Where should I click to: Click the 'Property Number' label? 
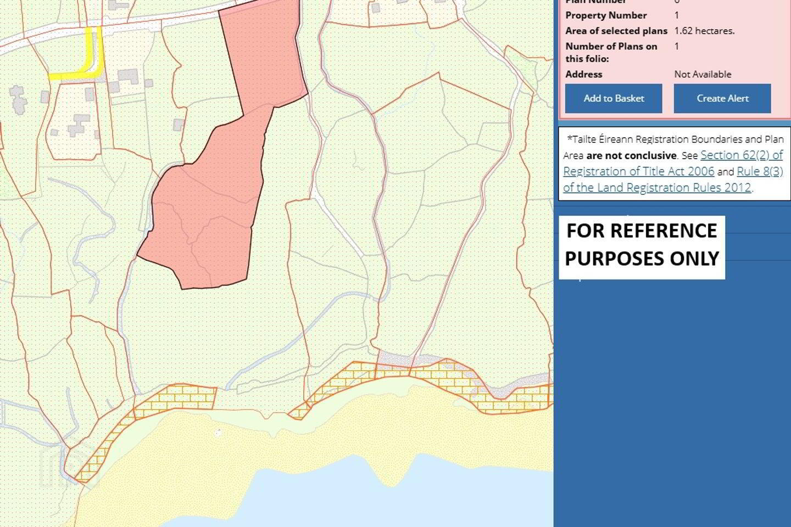point(606,15)
